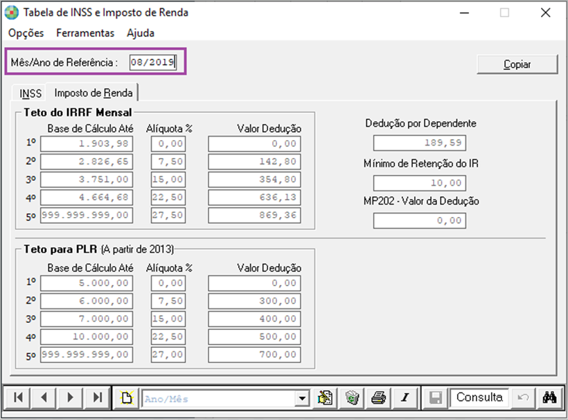Go to the previous record
Viewport: 568px width, 420px height.
click(x=44, y=398)
